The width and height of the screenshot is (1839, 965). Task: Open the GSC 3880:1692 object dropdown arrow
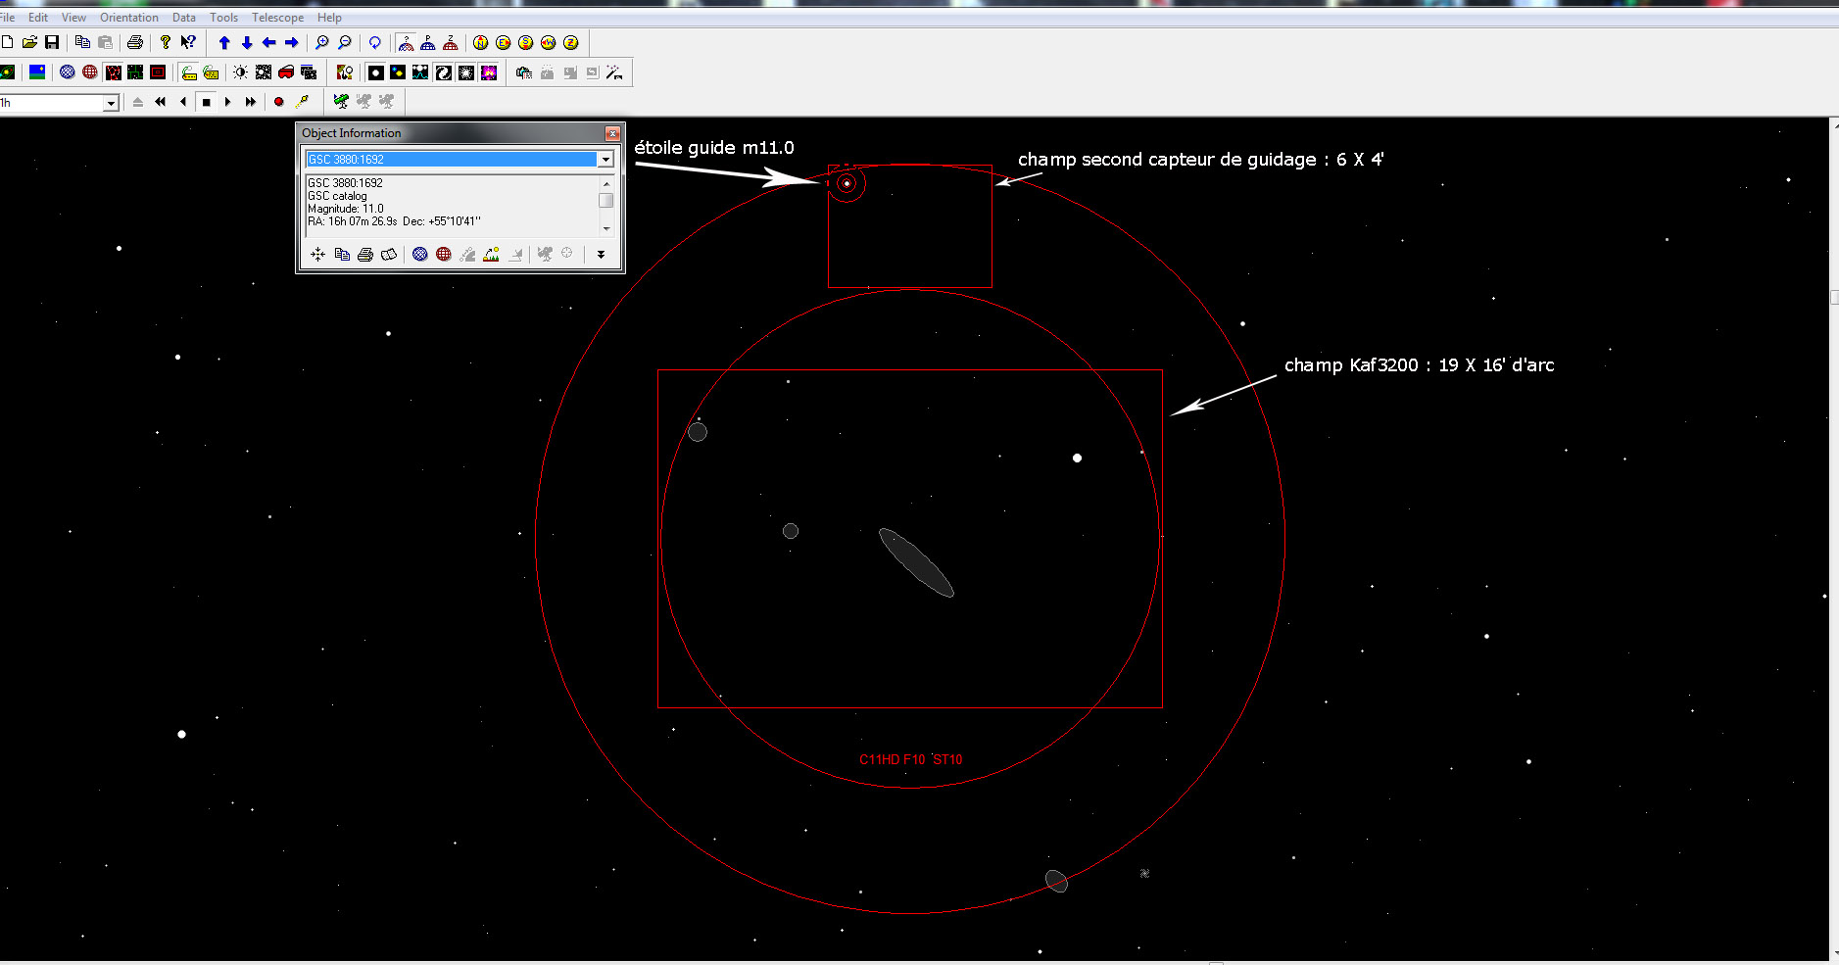[x=605, y=160]
